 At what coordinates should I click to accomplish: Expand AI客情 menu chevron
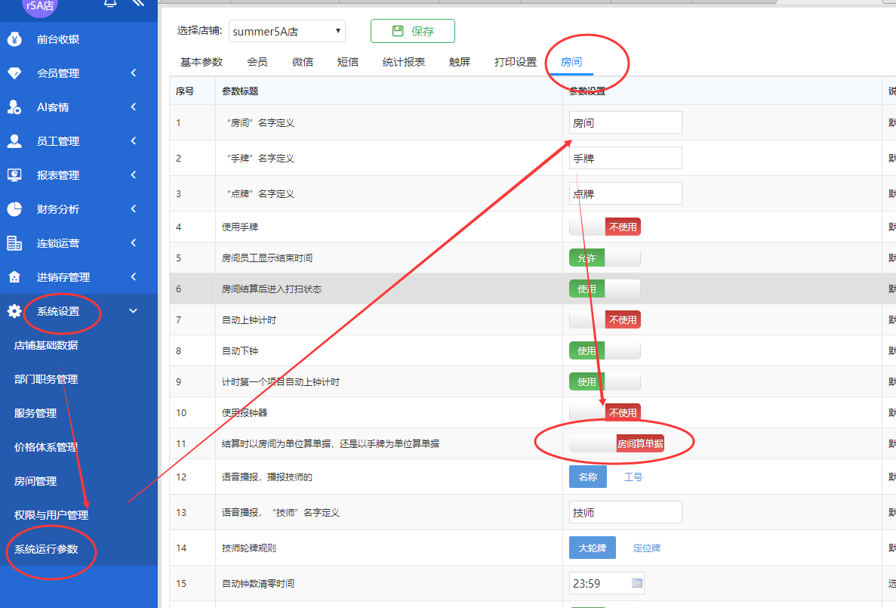click(134, 107)
